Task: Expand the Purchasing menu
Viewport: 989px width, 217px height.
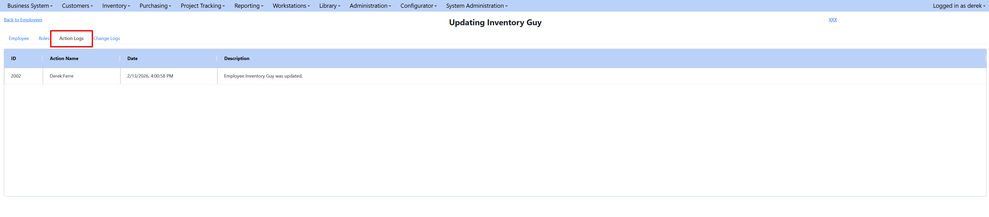Action: (155, 6)
